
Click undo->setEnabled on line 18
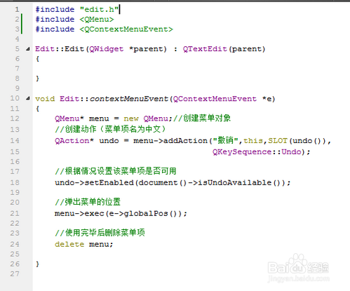coord(94,182)
